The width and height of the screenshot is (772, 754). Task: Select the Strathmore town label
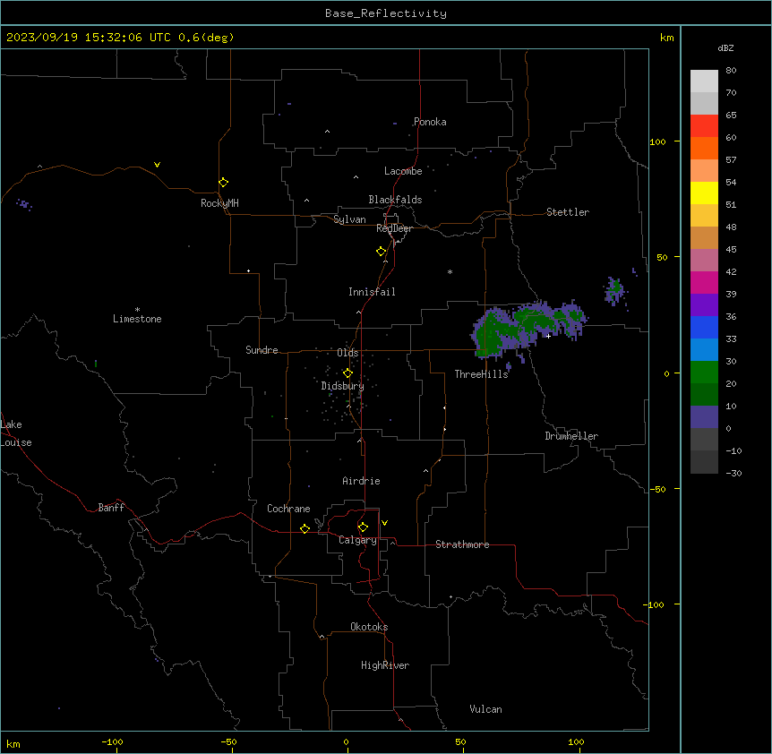coord(462,544)
